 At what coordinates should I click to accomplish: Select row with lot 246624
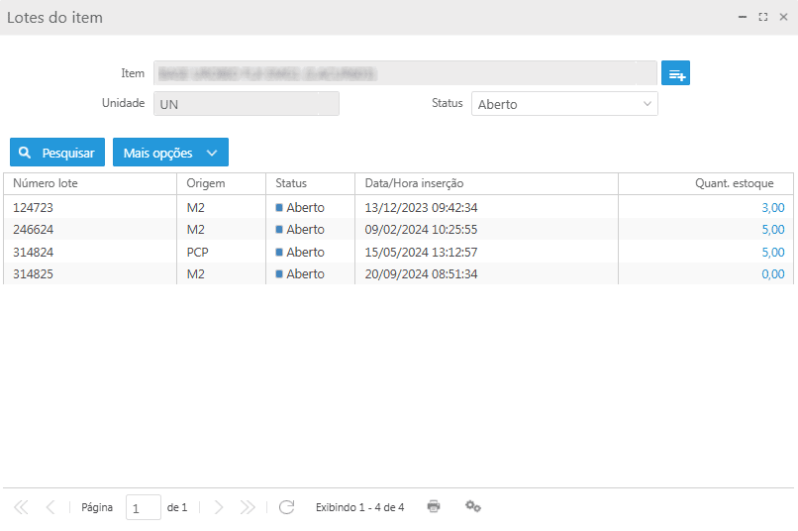[x=34, y=230]
